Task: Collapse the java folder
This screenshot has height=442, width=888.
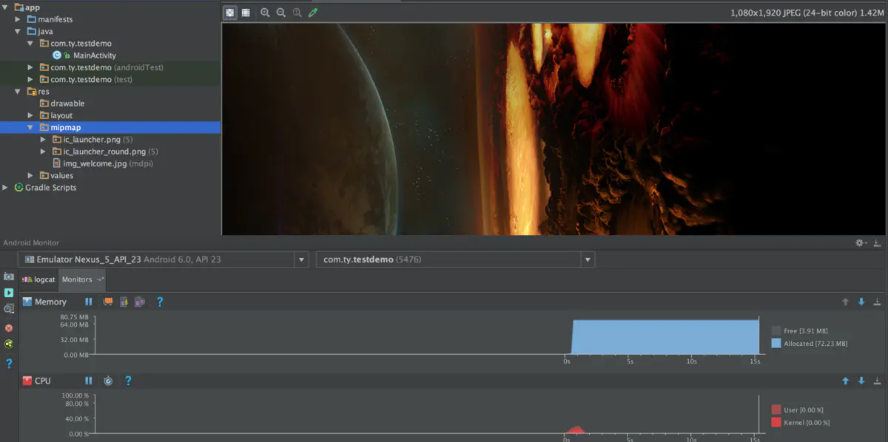Action: (18, 31)
